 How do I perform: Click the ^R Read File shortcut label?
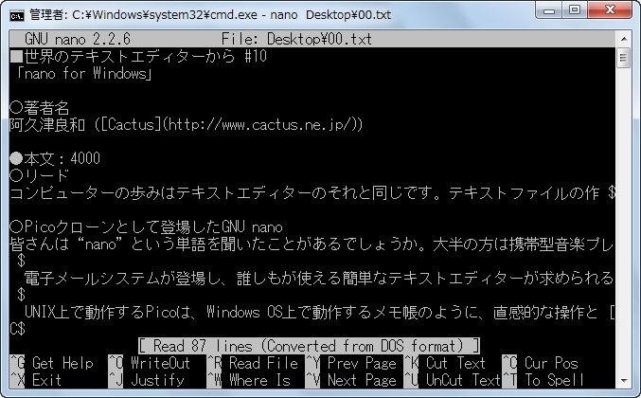coord(252,363)
